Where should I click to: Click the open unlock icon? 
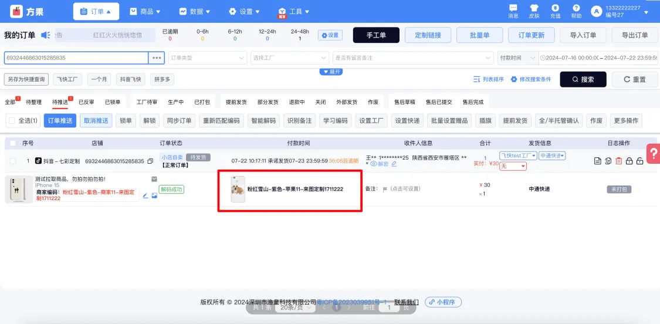(x=639, y=160)
